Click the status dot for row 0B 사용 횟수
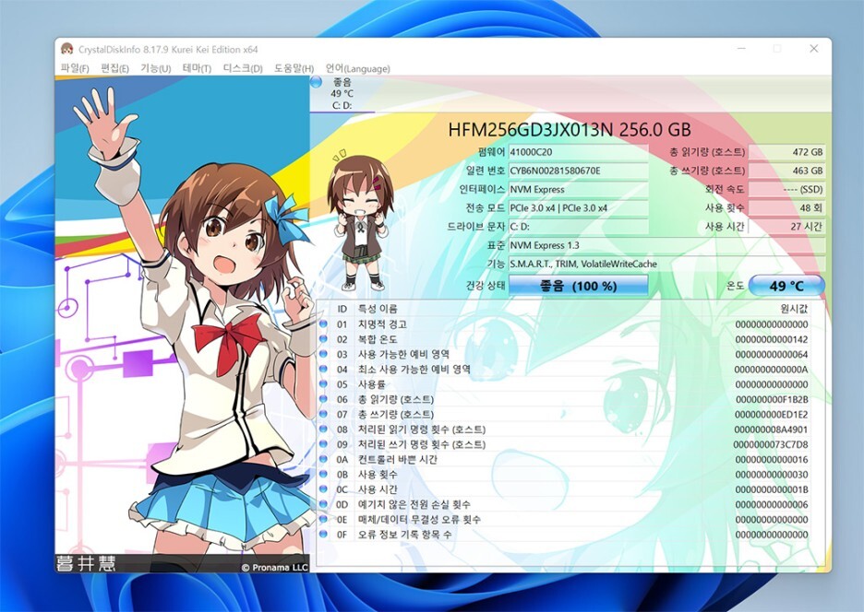Image resolution: width=864 pixels, height=612 pixels. [323, 474]
